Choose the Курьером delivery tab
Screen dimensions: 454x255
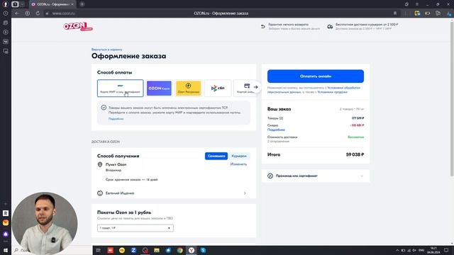(x=239, y=156)
